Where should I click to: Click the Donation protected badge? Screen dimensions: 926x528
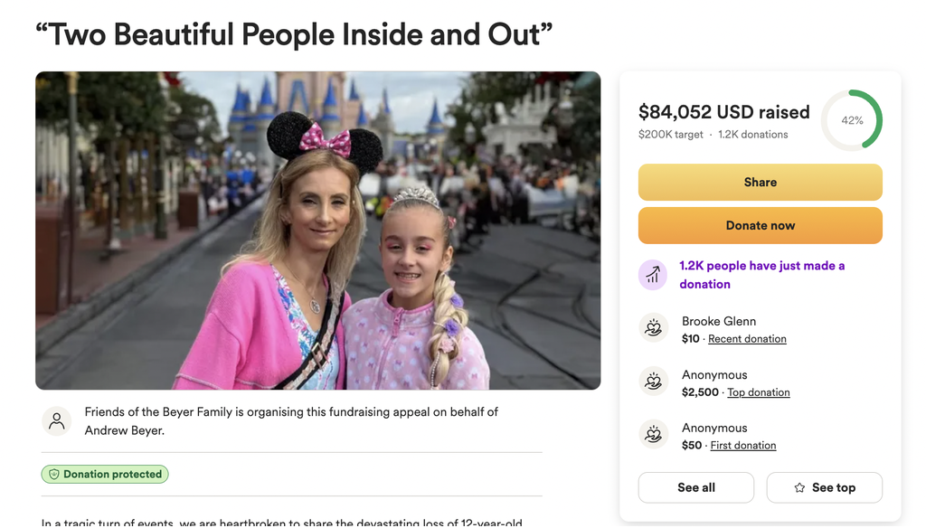(105, 474)
